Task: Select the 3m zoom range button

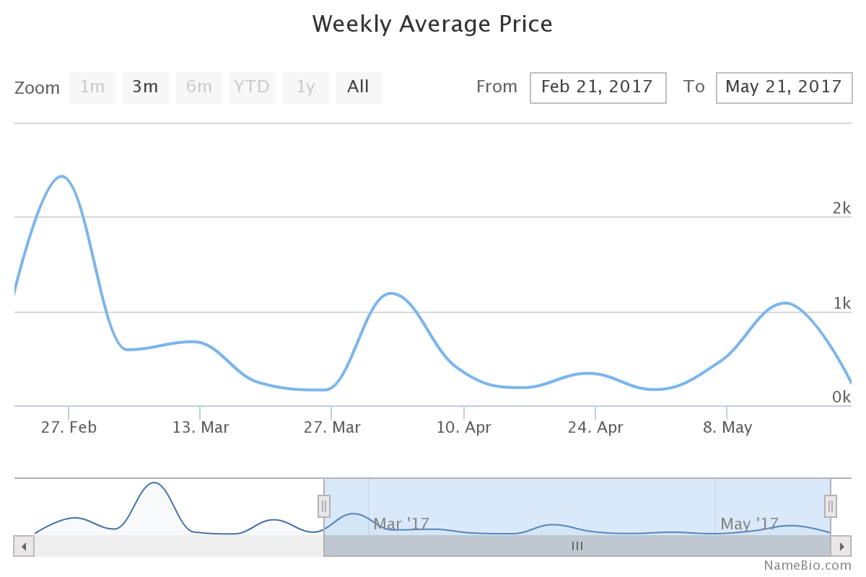Action: [x=145, y=87]
